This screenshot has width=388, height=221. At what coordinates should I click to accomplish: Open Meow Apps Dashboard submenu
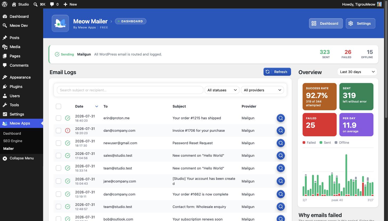coord(12,133)
